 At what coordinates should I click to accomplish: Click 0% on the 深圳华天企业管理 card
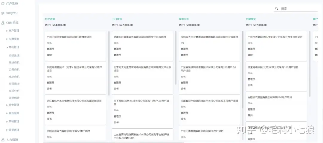tap(182, 43)
